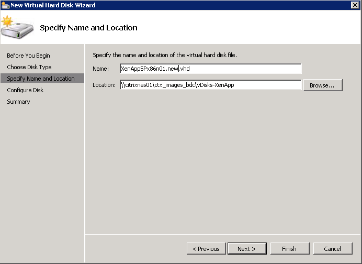Open the Summary step

pyautogui.click(x=18, y=102)
